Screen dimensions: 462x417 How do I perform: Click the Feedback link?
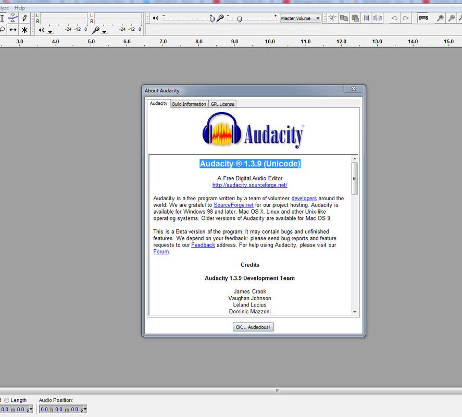point(203,245)
